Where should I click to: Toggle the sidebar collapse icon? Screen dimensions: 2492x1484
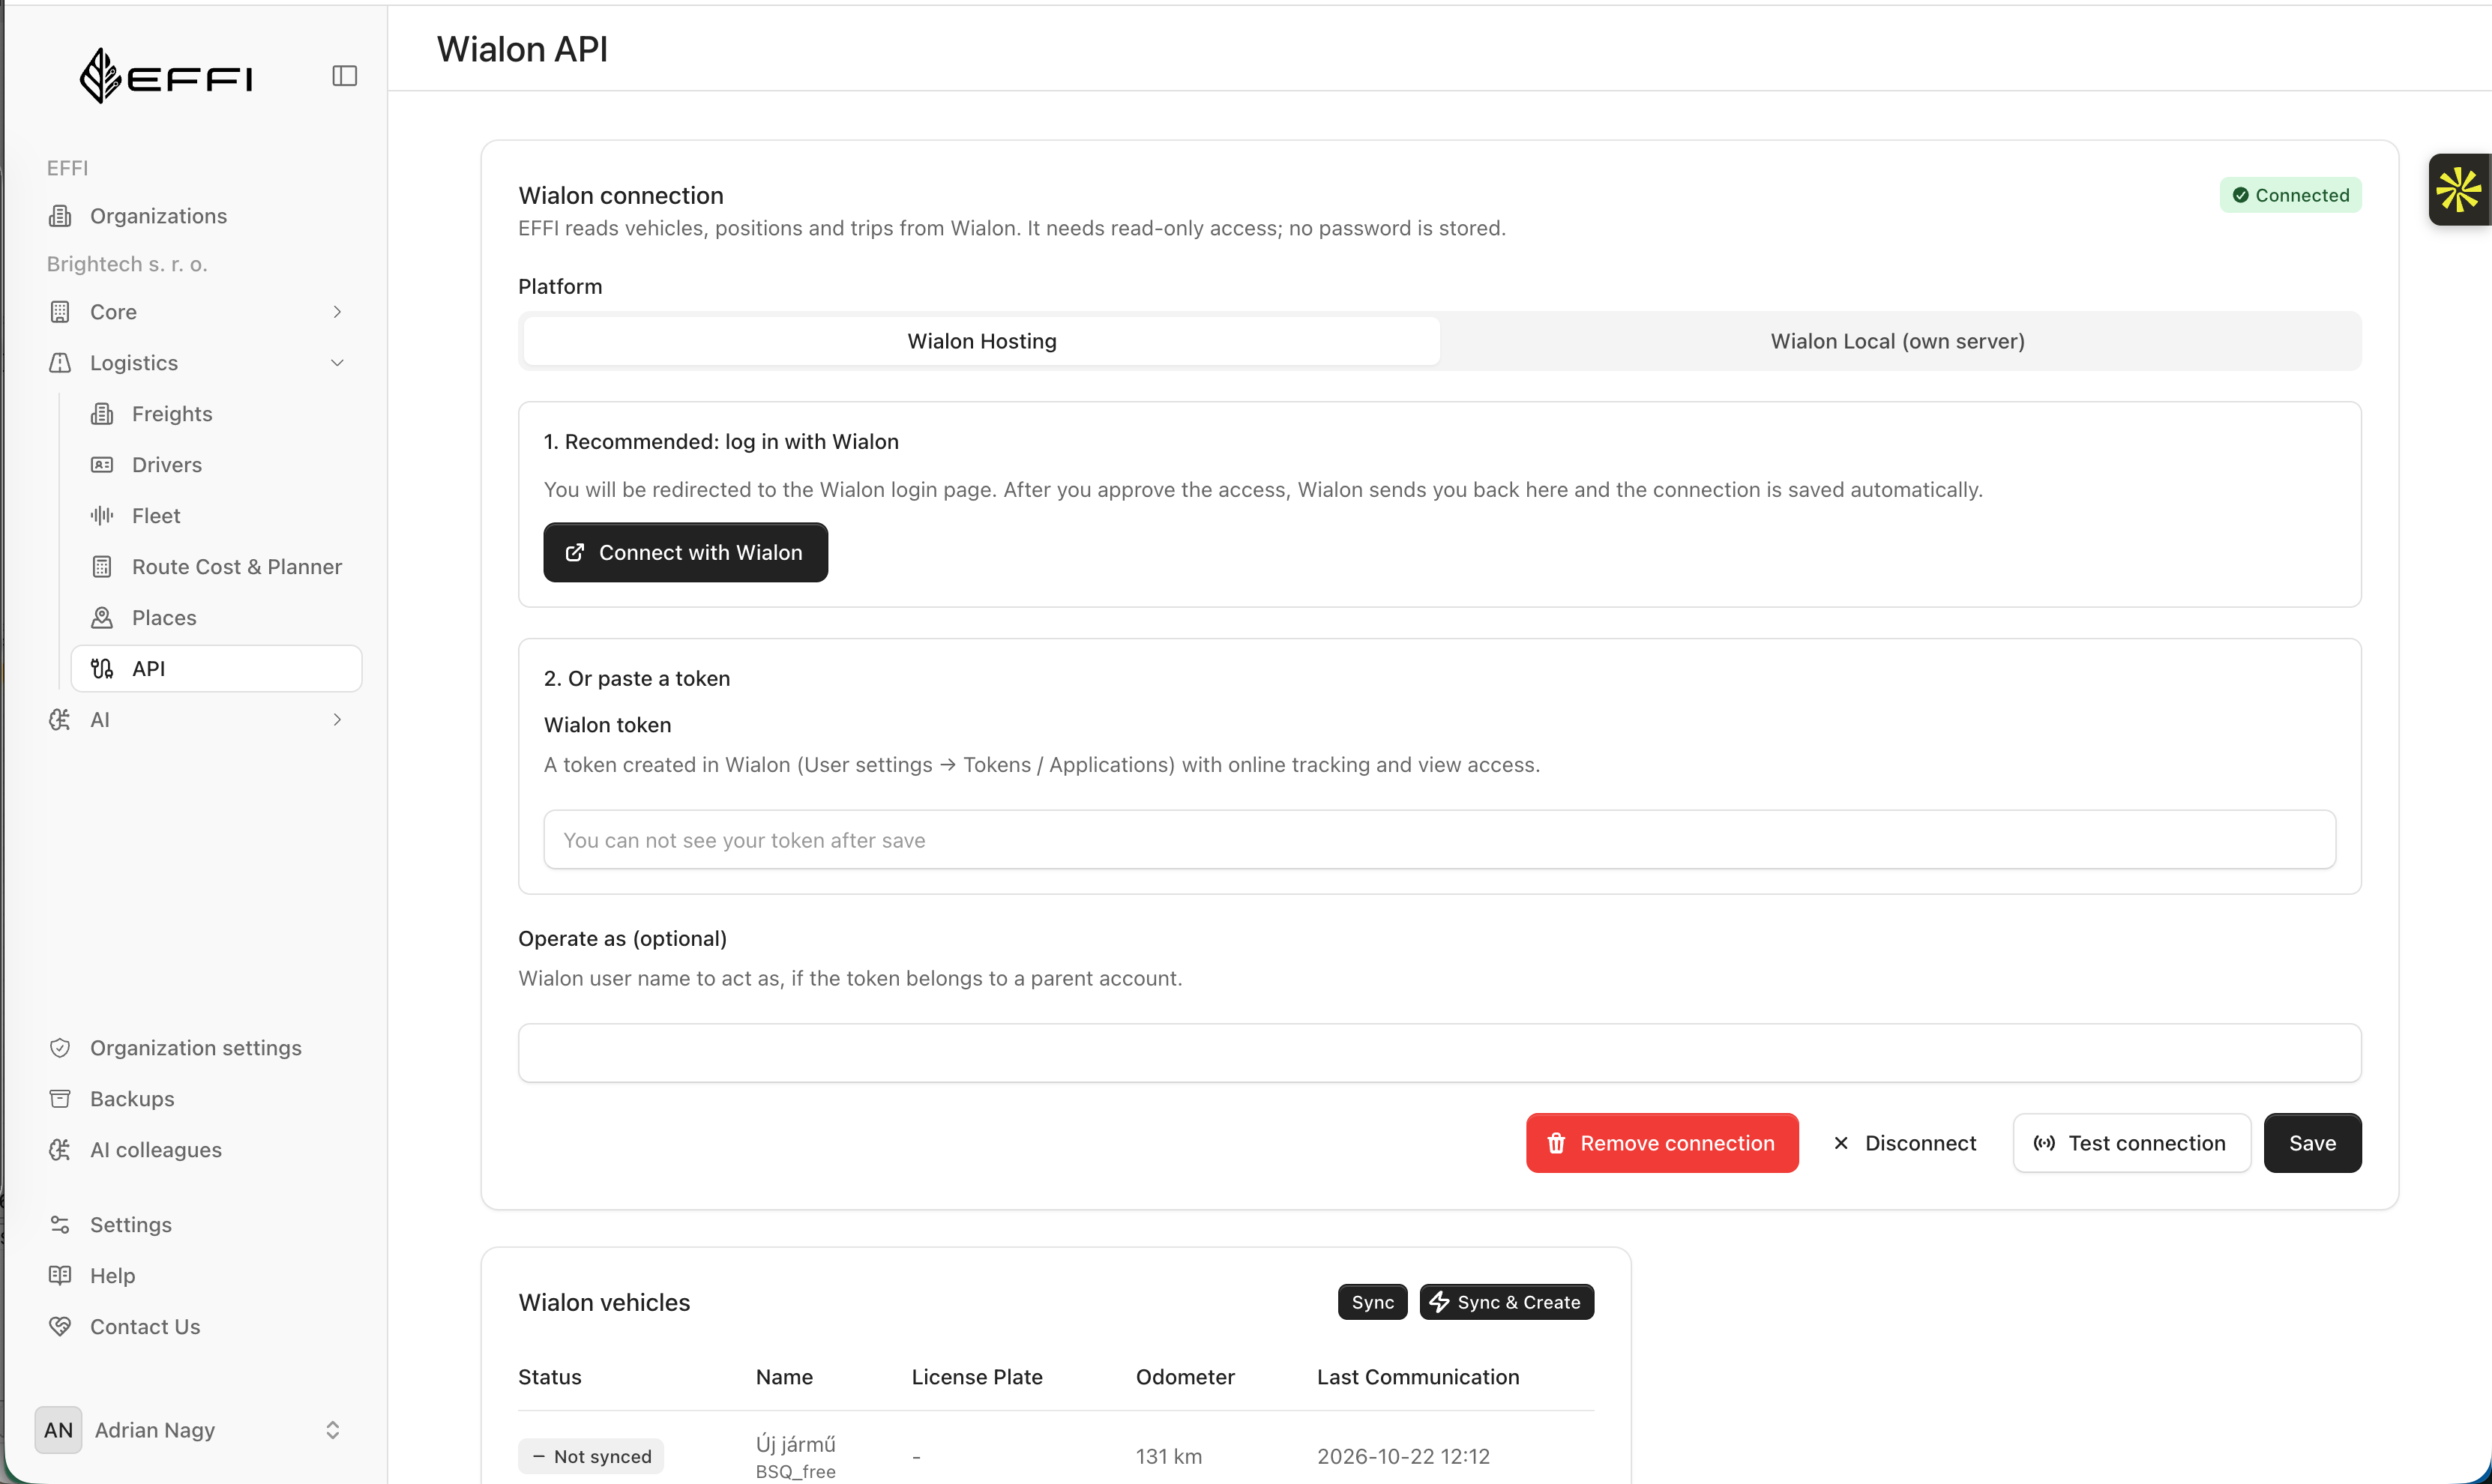(x=344, y=76)
